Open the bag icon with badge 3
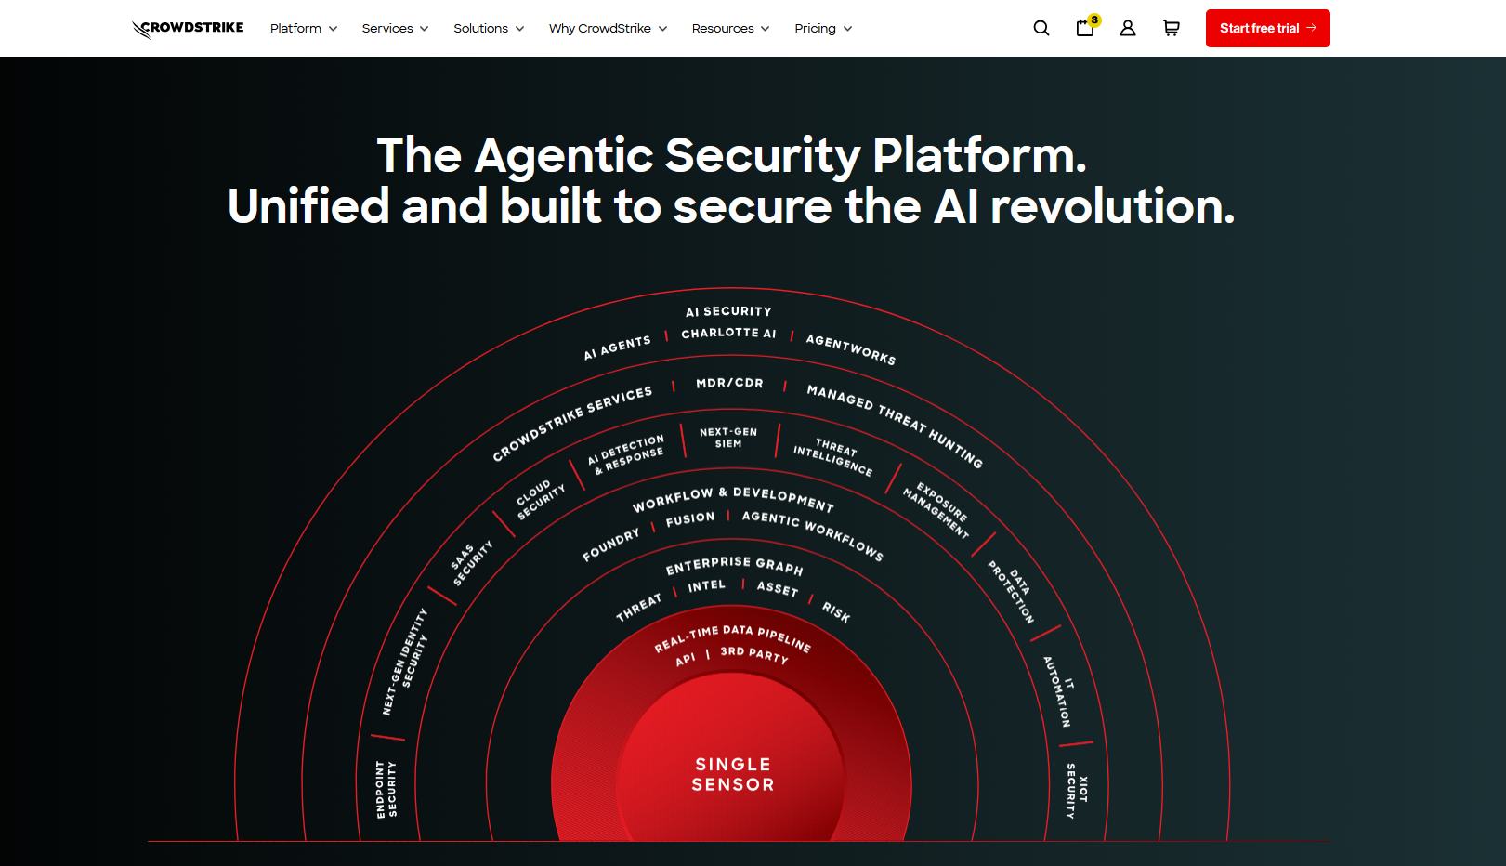 coord(1085,27)
